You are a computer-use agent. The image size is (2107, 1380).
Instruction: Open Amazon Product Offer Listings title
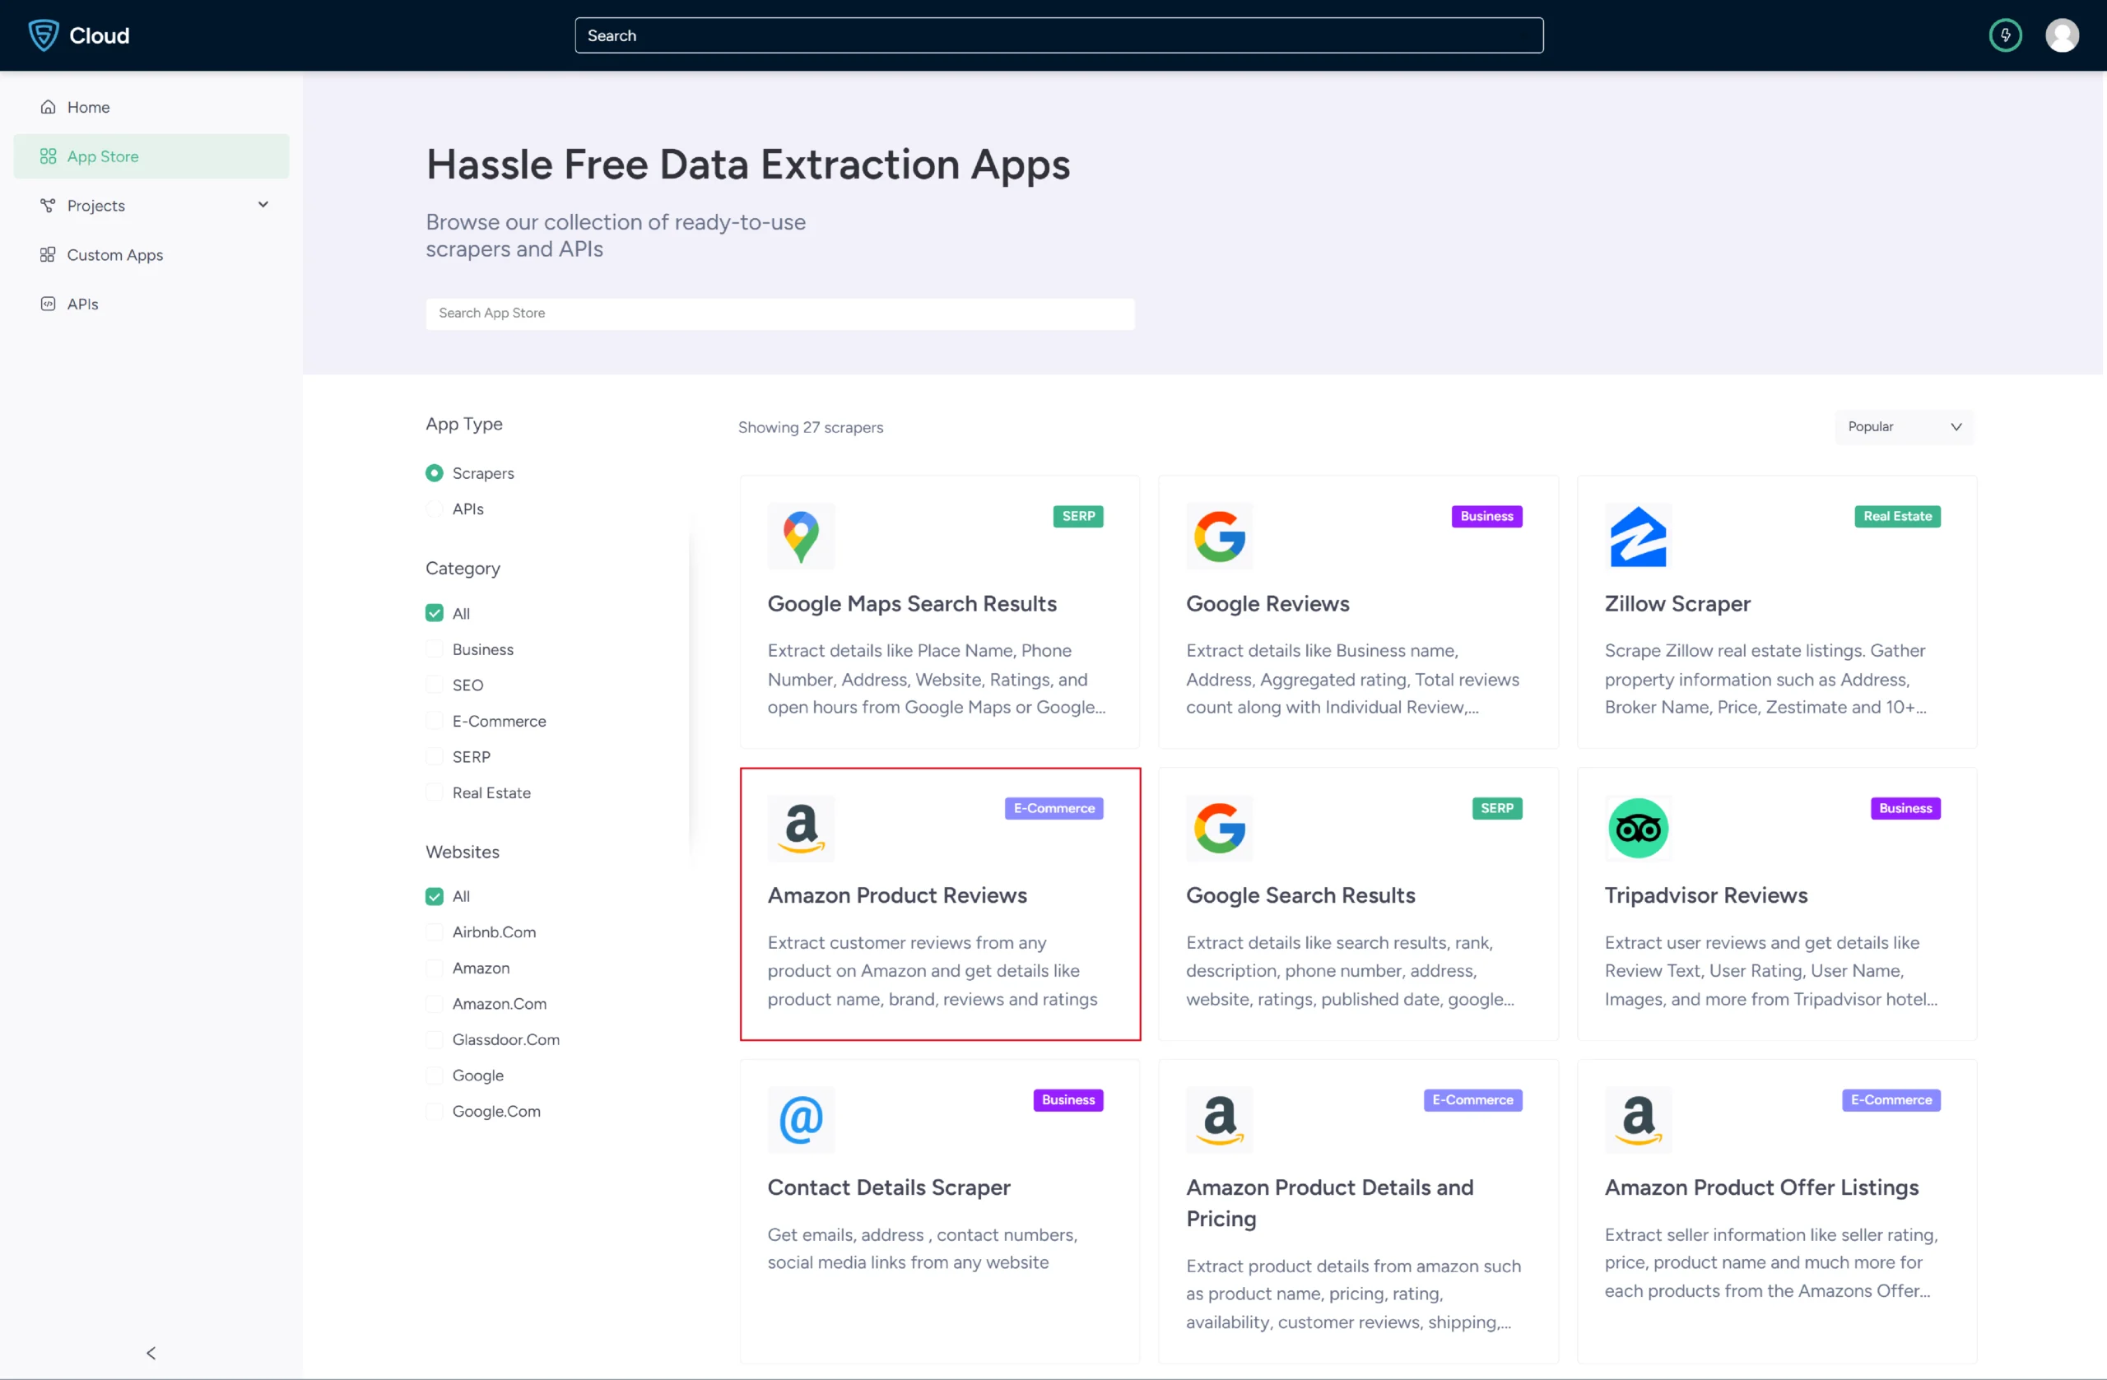tap(1762, 1187)
